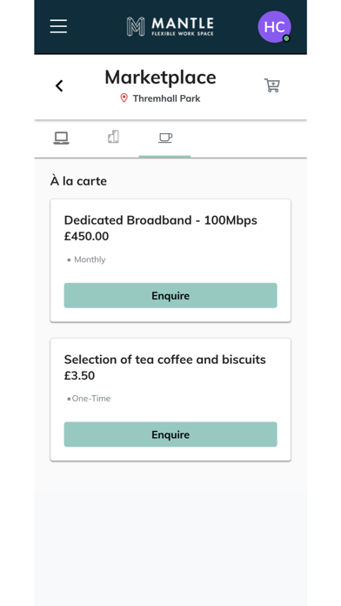Click the One-Time billing label
The image size is (341, 606).
pyautogui.click(x=91, y=399)
